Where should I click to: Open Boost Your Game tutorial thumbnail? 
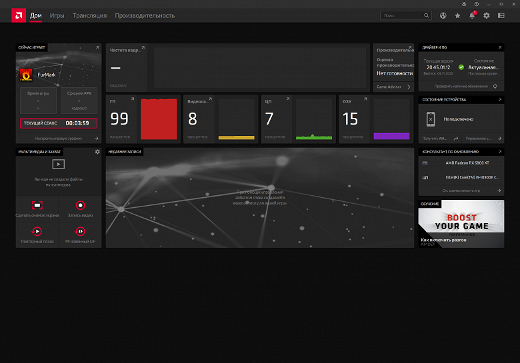461,224
